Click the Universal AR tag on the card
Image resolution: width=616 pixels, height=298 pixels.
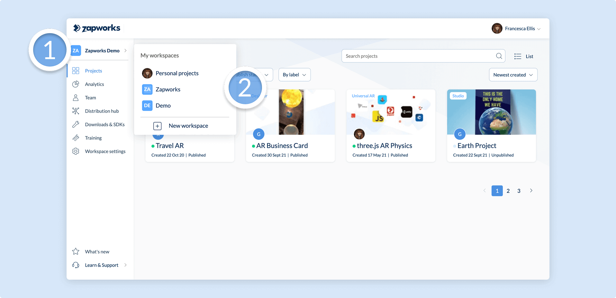coord(363,96)
